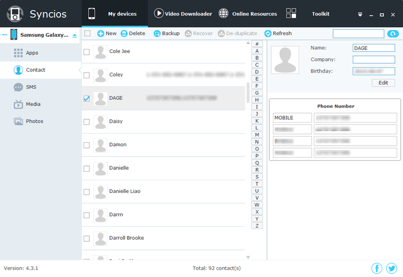Open the Facebook icon in footer
403x277 pixels.
point(377,268)
